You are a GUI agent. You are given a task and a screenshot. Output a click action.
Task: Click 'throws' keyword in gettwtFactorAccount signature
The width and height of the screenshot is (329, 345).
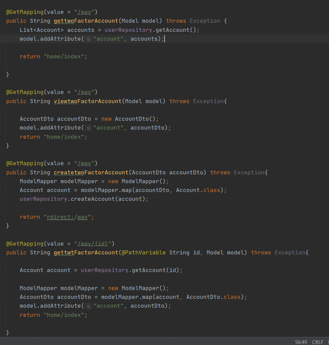(x=261, y=253)
